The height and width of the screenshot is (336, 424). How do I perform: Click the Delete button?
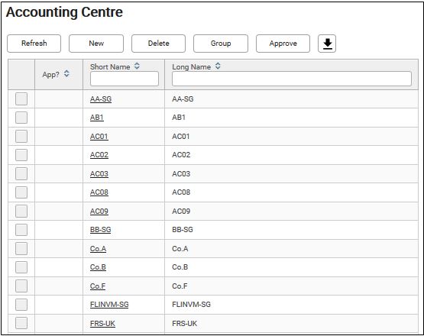[x=158, y=44]
